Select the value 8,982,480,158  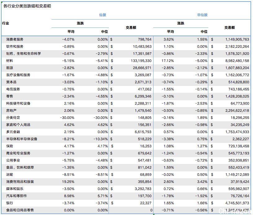pos(237,61)
